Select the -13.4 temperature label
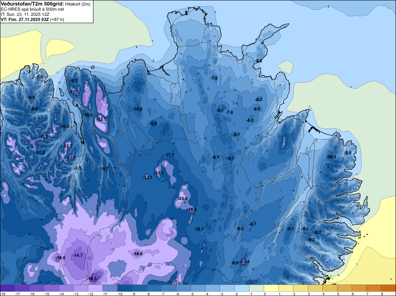The image size is (396, 296). tap(245, 262)
